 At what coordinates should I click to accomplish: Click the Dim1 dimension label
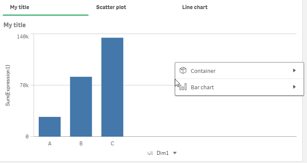tap(162, 153)
